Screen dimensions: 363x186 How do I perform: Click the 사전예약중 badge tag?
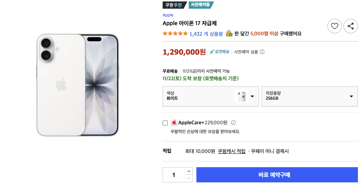[x=201, y=5]
